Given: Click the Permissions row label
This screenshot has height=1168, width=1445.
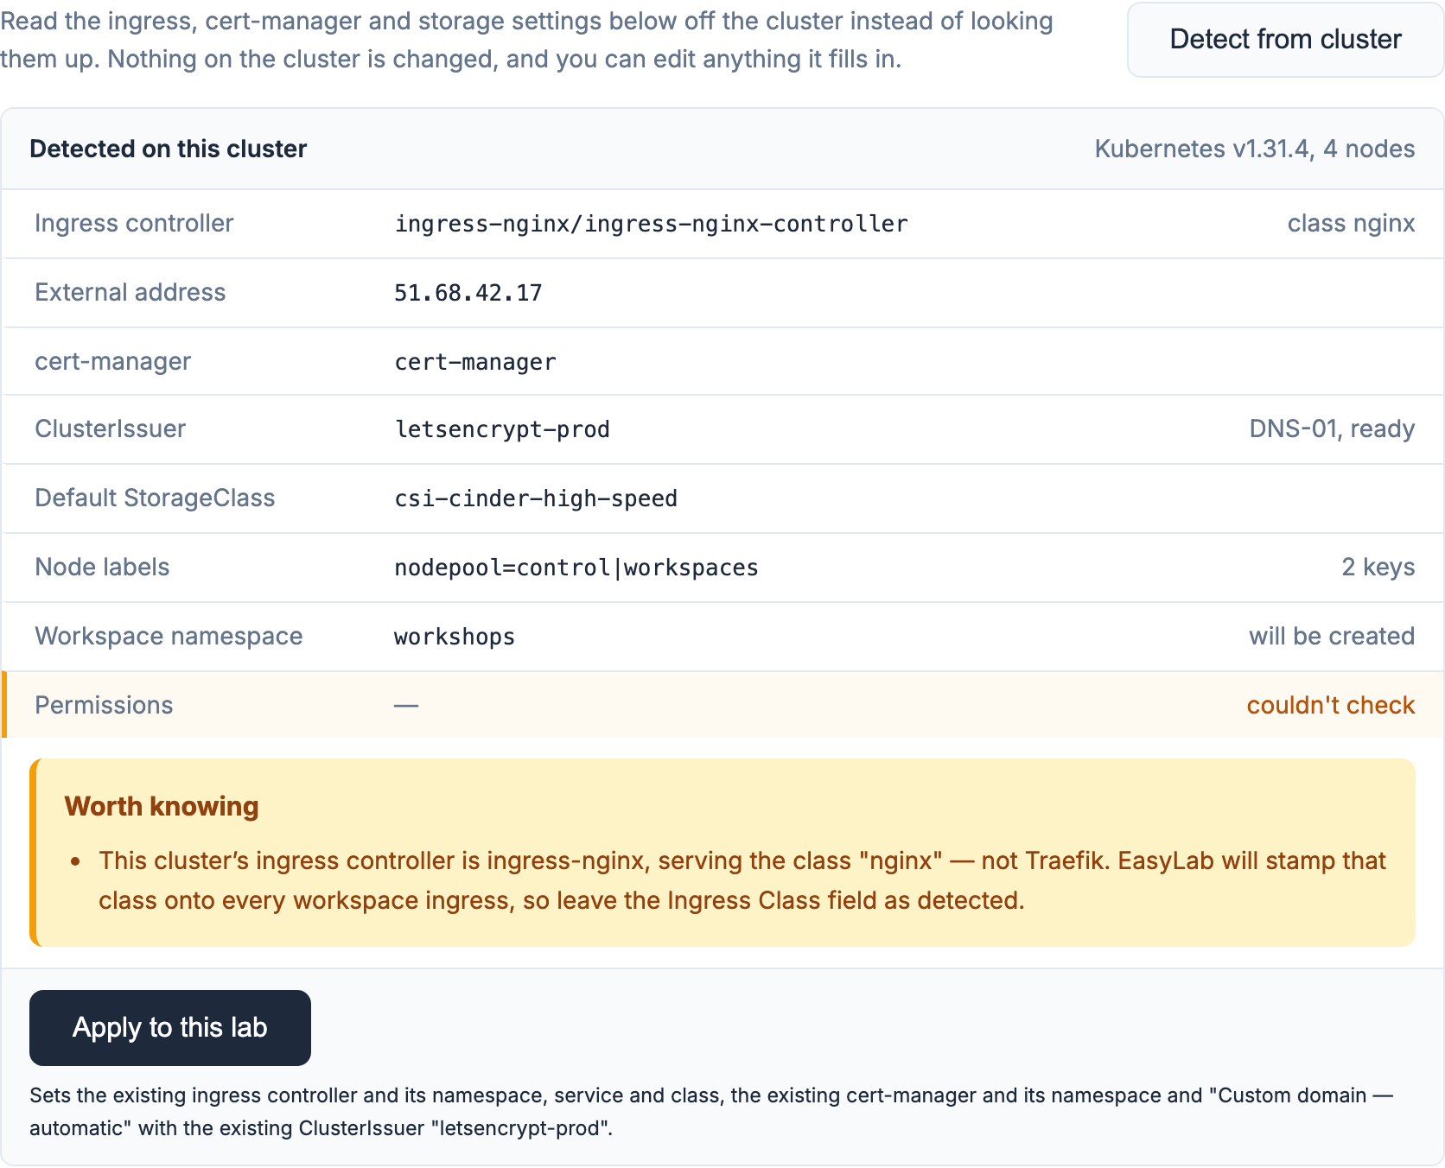Looking at the screenshot, I should 104,705.
